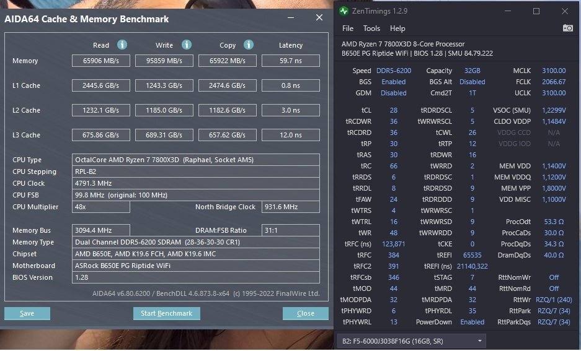Click the AMD Ryzen 7 7800X3D processor name in ZenTimings
Screen dimensions: 581x351
click(x=403, y=44)
